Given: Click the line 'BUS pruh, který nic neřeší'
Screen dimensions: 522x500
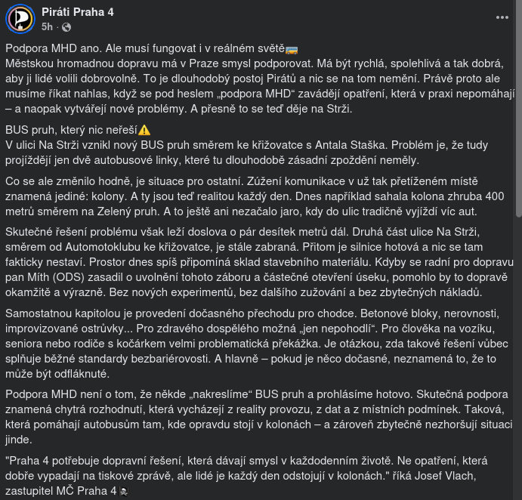Looking at the screenshot, I should click(x=70, y=130).
